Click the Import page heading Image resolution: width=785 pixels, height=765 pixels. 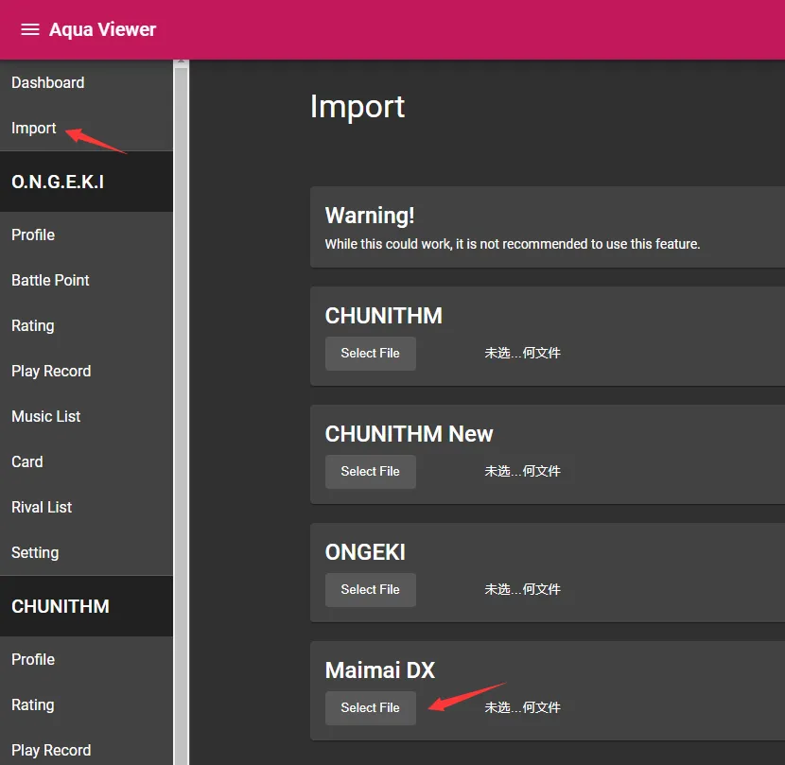[x=358, y=107]
